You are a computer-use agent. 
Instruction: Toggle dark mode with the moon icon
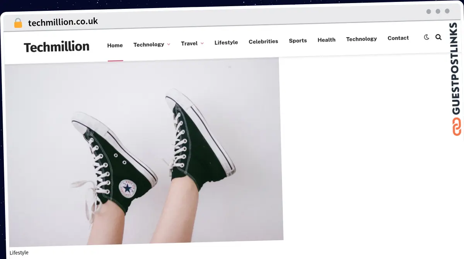[426, 37]
